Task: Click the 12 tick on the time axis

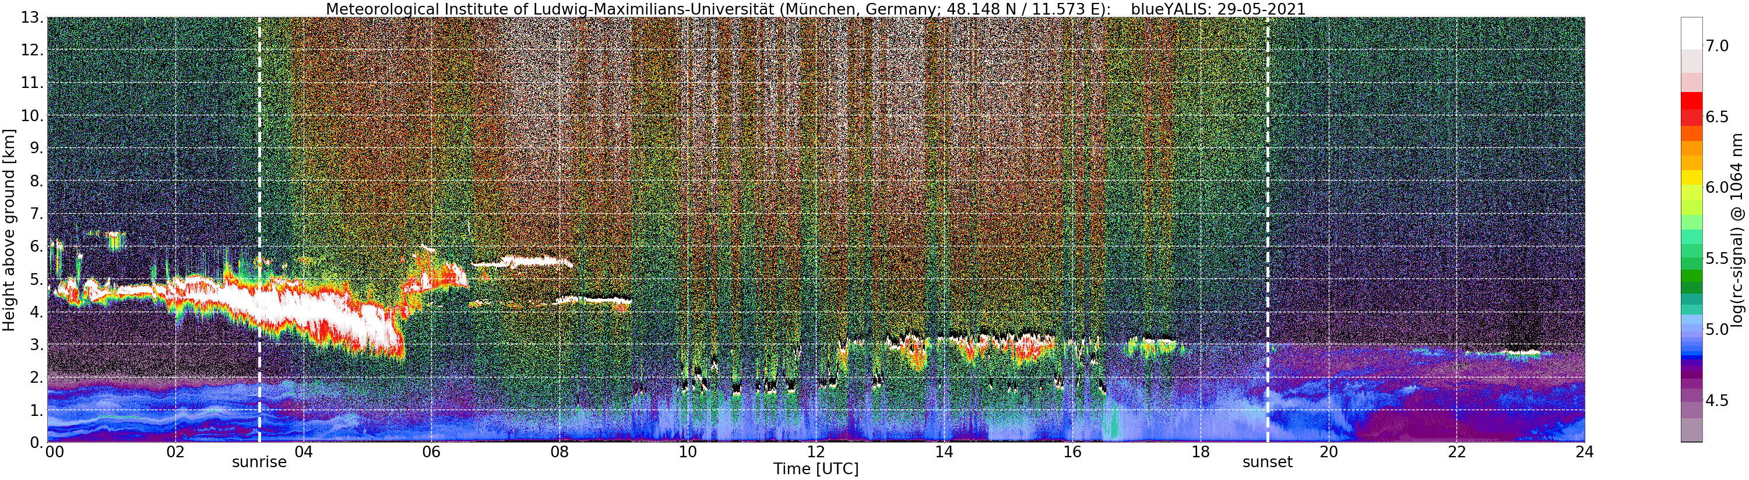Action: (815, 451)
